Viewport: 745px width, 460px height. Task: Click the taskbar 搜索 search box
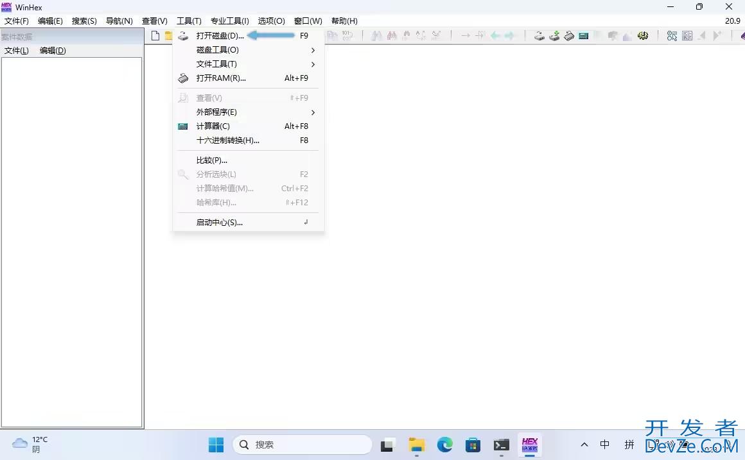tap(302, 445)
